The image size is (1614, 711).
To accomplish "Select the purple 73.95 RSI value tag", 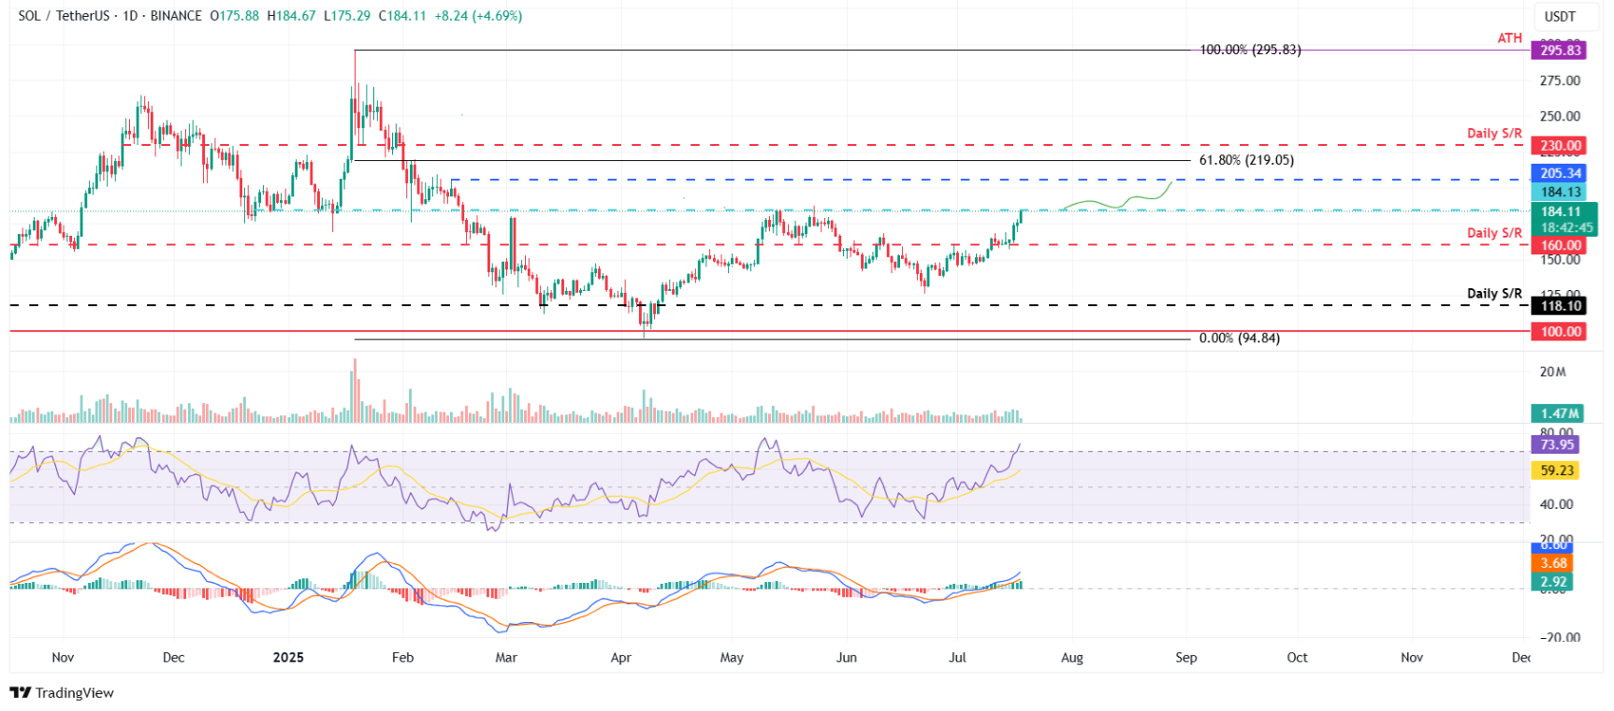I will click(x=1556, y=445).
